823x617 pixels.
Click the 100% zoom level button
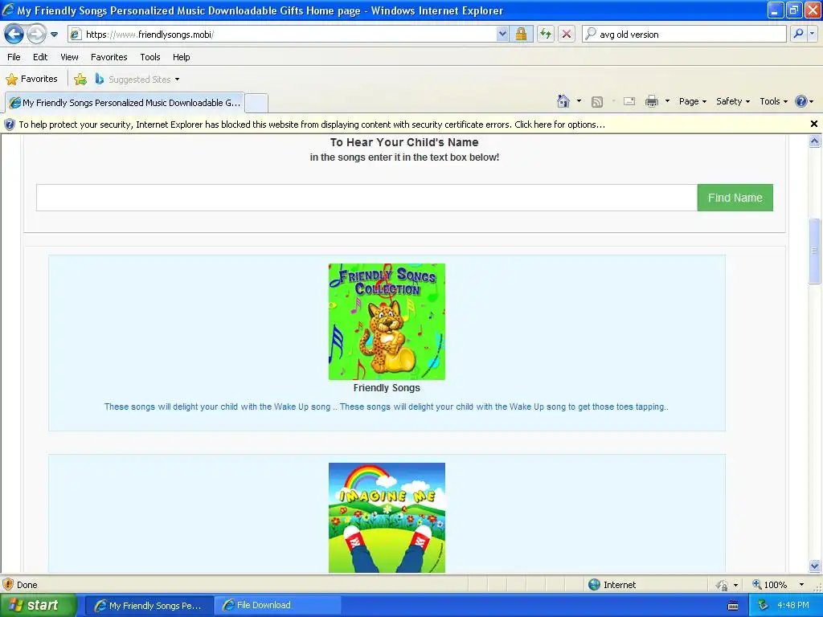pyautogui.click(x=770, y=585)
